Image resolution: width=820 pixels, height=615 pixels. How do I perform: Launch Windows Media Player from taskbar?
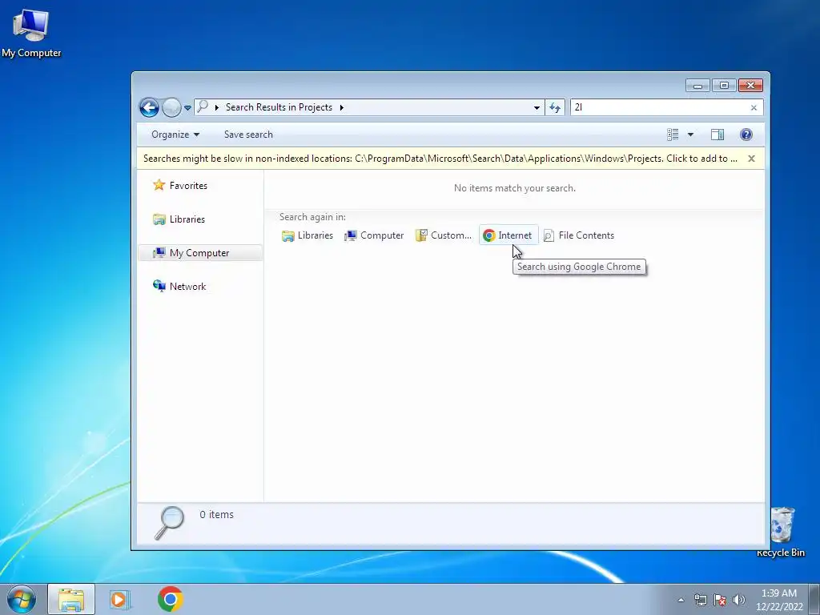120,599
